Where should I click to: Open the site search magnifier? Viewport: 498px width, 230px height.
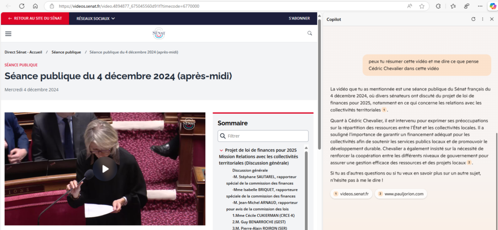coord(310,33)
